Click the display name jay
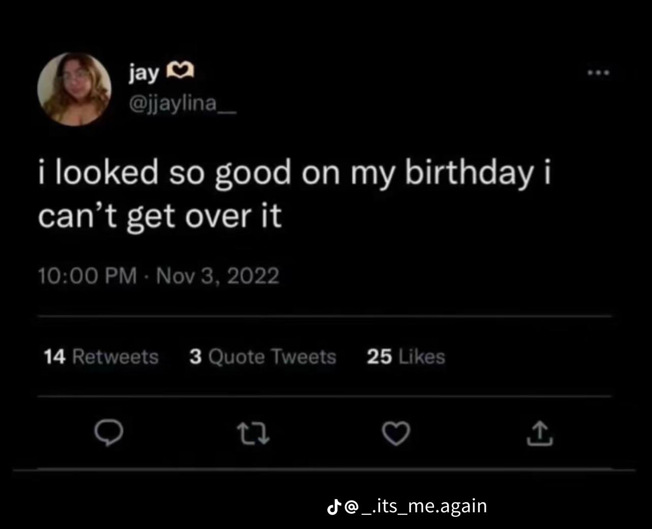 pos(143,74)
